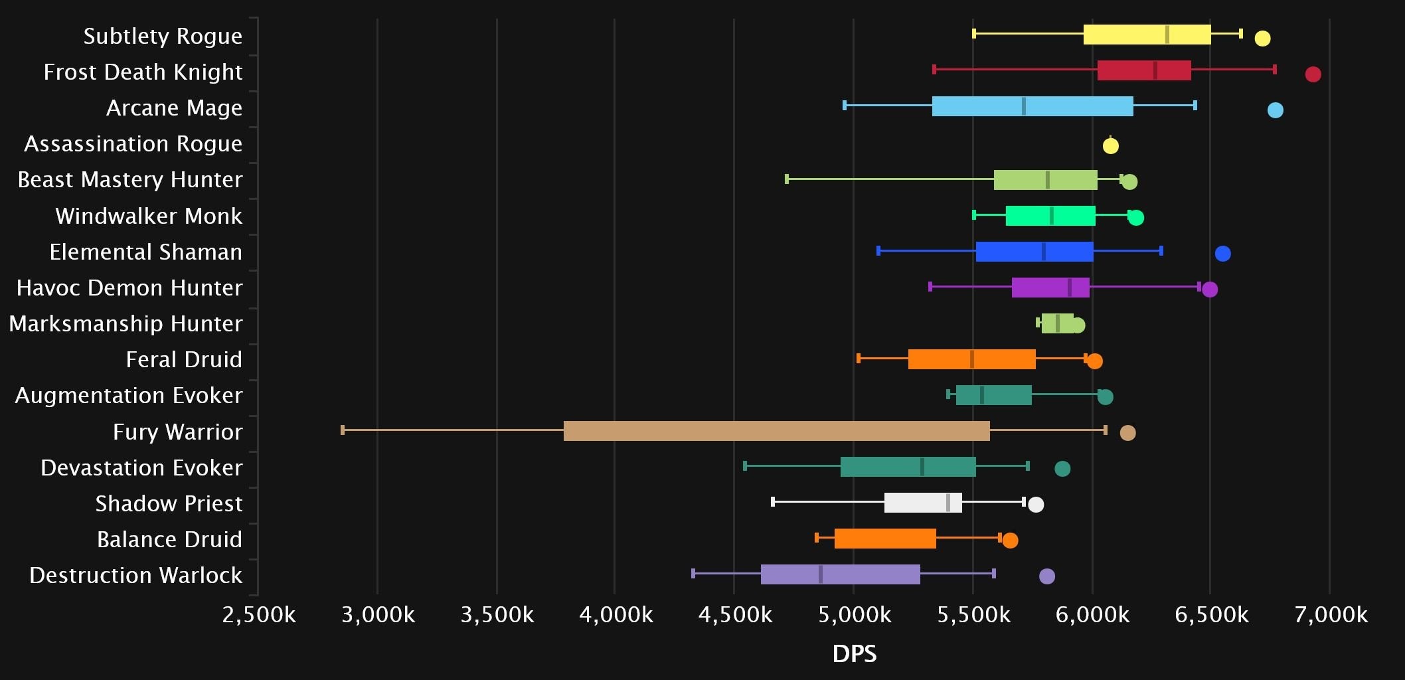The height and width of the screenshot is (680, 1405).
Task: Click the Augmentation Evoker label
Action: point(129,395)
